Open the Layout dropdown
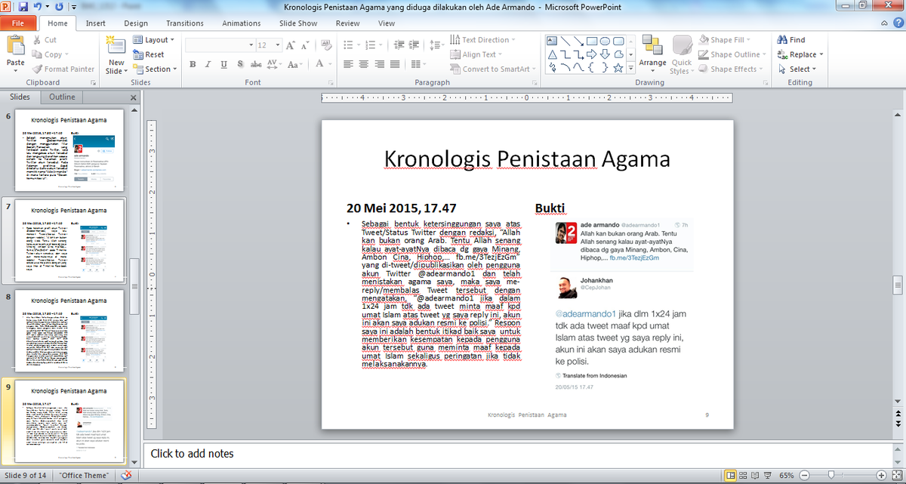Viewport: 906px width, 484px height. coord(153,40)
